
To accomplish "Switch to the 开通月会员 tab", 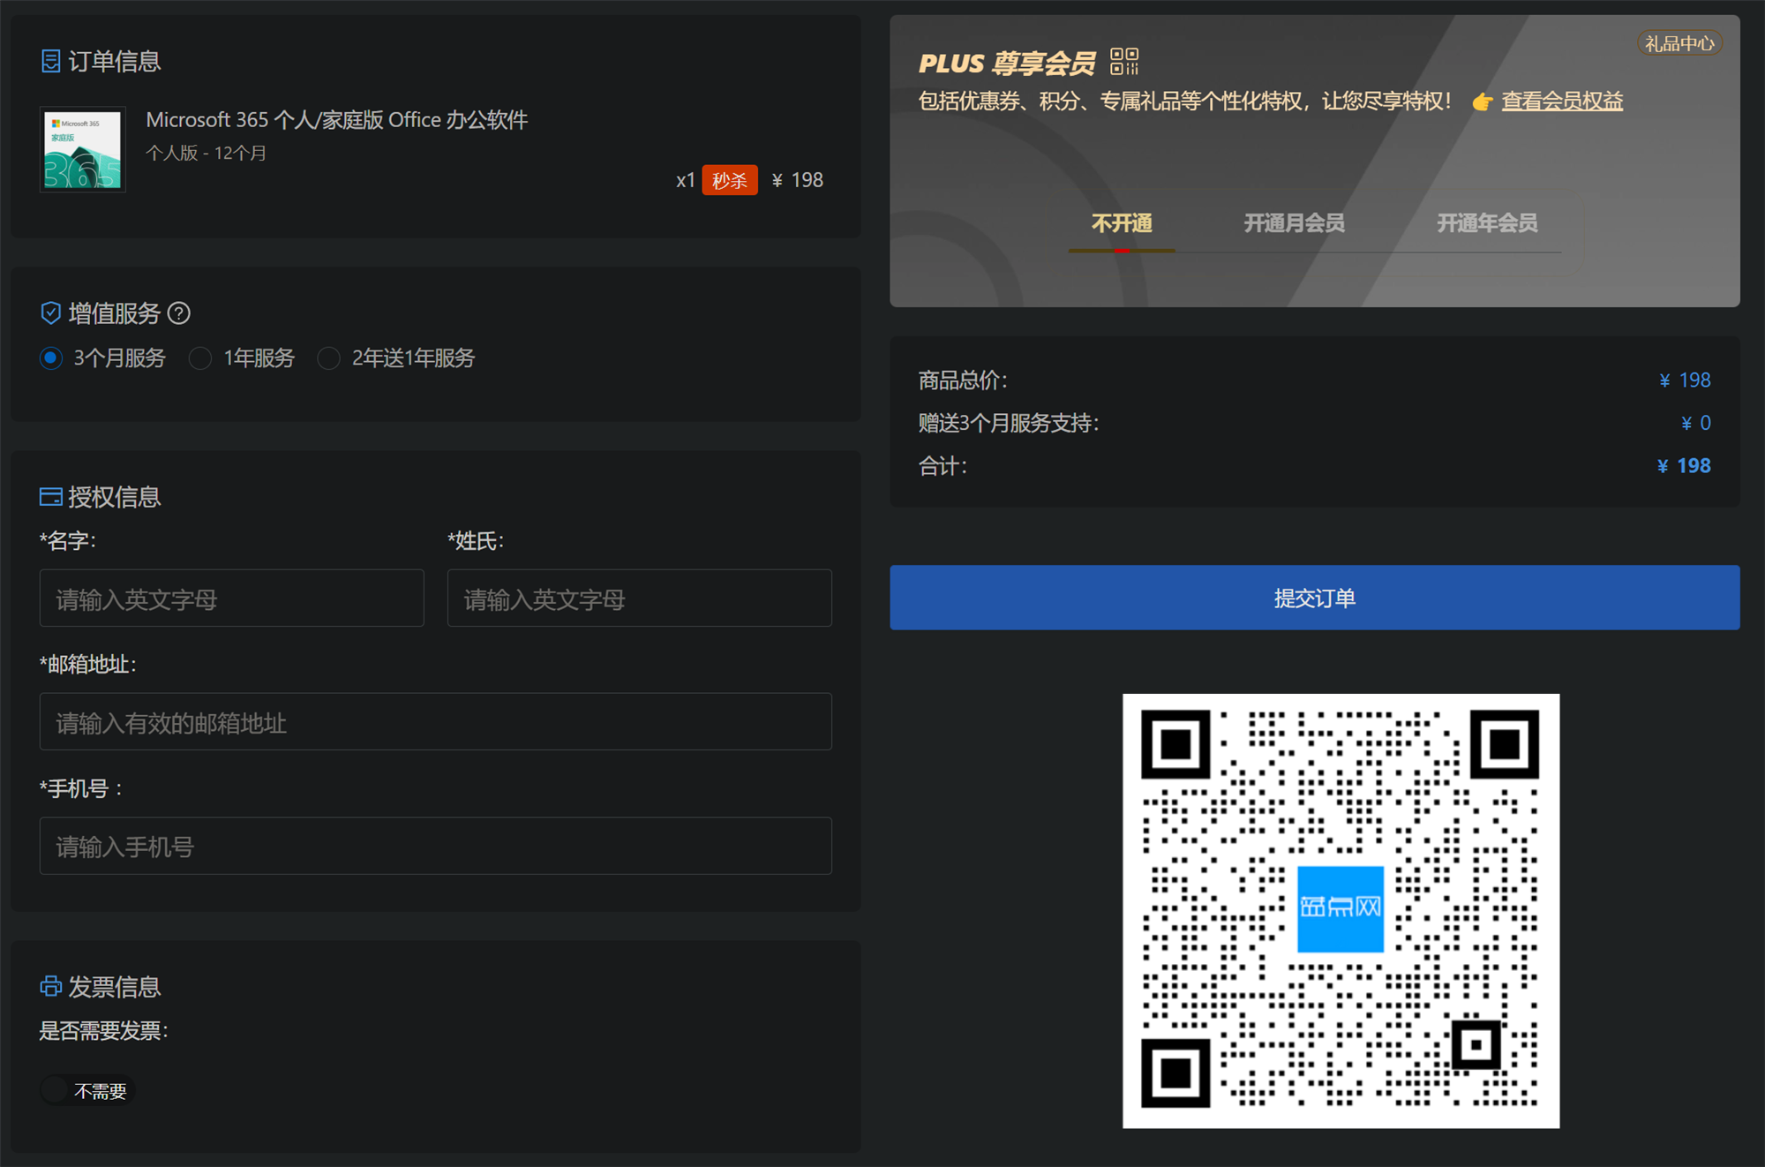I will click(x=1294, y=223).
